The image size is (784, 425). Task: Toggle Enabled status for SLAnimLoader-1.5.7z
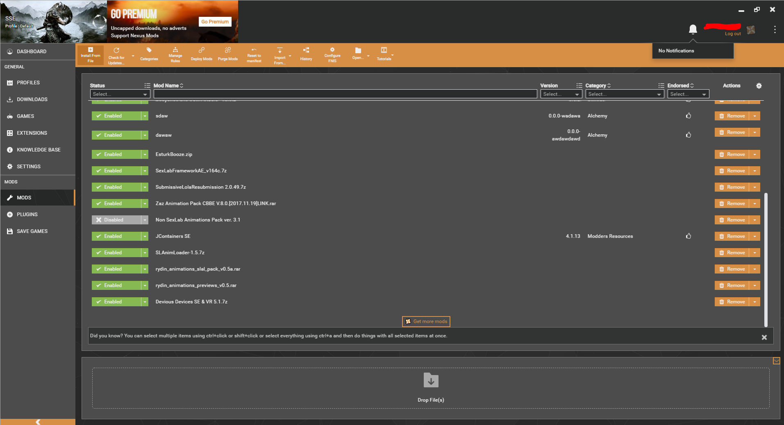(117, 253)
